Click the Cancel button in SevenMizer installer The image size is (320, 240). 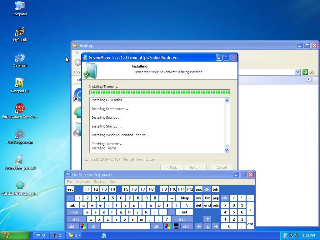point(222,167)
